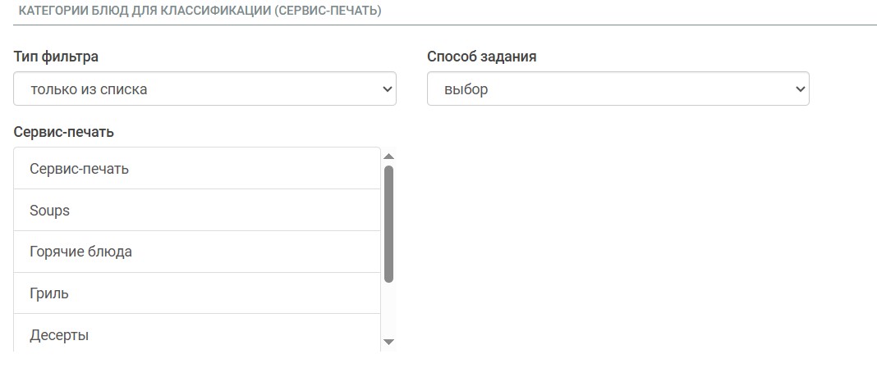Click the category list scrollbar thumb
This screenshot has width=877, height=386.
tap(389, 223)
